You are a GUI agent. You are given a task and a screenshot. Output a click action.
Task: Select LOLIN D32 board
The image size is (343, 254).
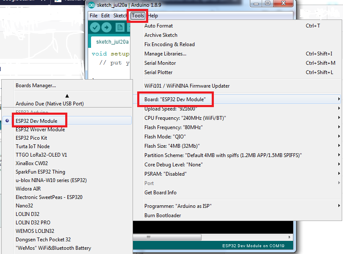point(67,214)
